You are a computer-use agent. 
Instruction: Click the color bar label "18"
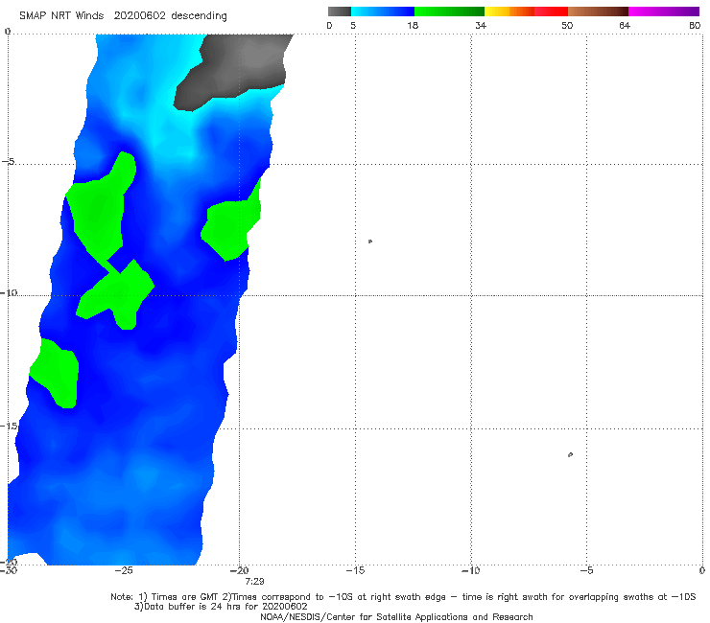(x=413, y=26)
